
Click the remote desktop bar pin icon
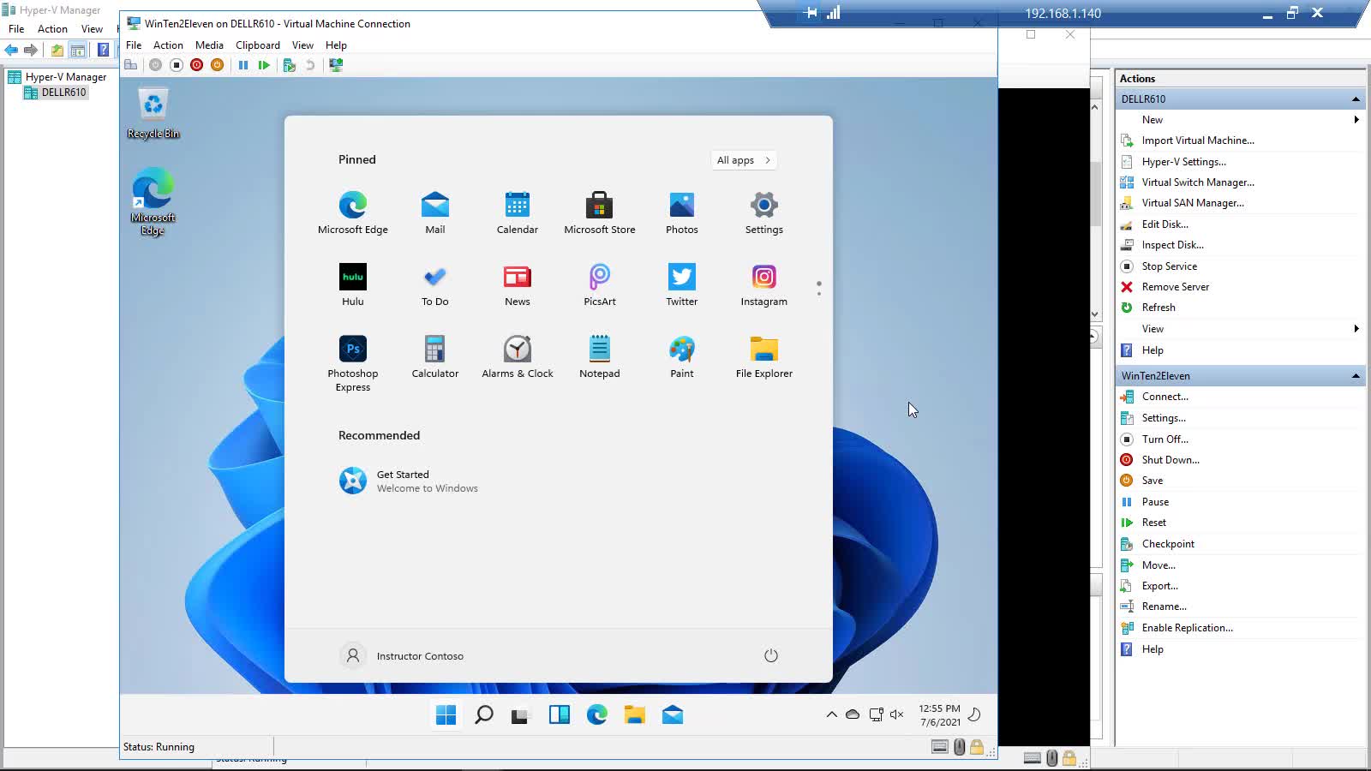click(x=811, y=13)
